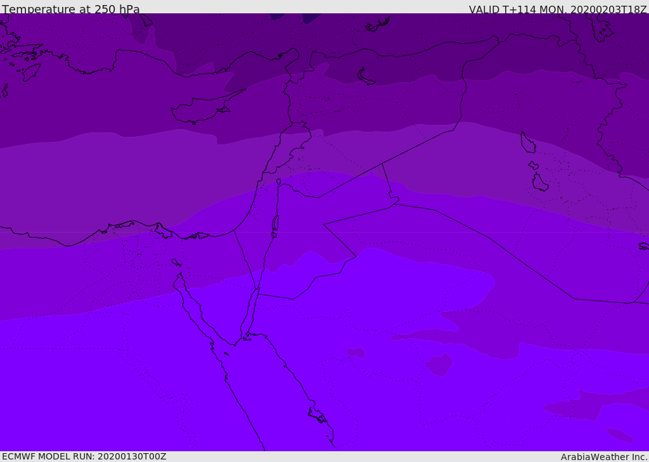Click the 'ECMWF MODEL RUN: 20200130T00Z' footer text
649x462 pixels.
point(84,456)
